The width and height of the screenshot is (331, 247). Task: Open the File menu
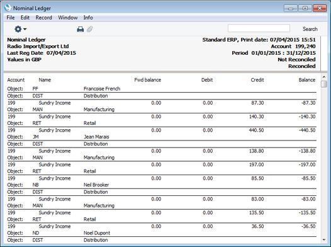(x=11, y=18)
